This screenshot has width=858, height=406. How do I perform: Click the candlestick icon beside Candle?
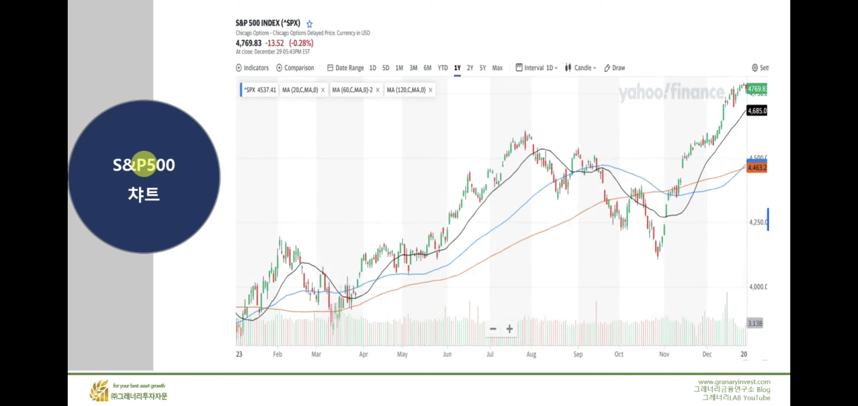pyautogui.click(x=568, y=68)
